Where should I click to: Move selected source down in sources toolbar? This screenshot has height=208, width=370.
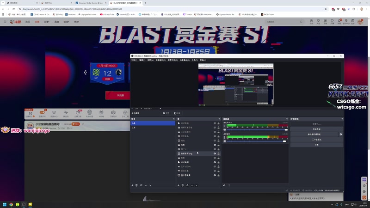click(196, 185)
